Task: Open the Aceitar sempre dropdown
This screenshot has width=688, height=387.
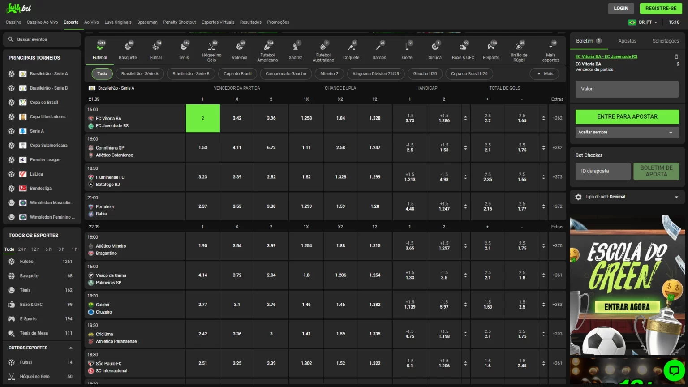Action: click(x=627, y=133)
